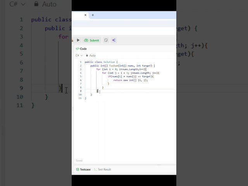Viewport: 248px width, 186px height.
Task: Open the C# language dropdown in editor
Action: [79, 55]
